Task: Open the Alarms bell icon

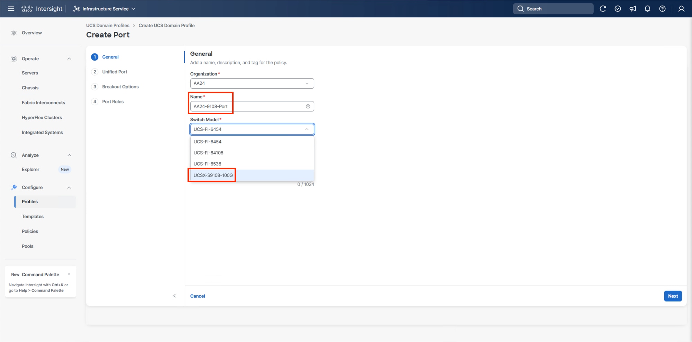Action: click(647, 9)
